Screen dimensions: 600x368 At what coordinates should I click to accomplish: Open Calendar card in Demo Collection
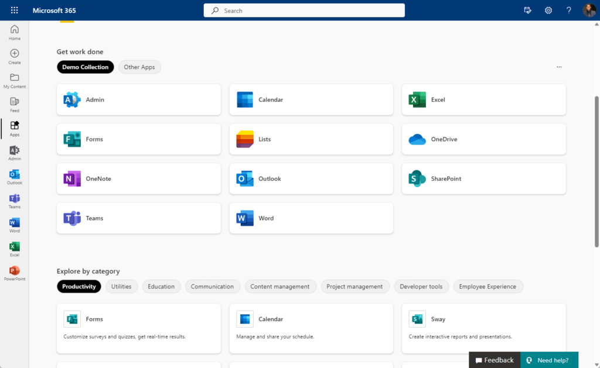click(x=311, y=99)
